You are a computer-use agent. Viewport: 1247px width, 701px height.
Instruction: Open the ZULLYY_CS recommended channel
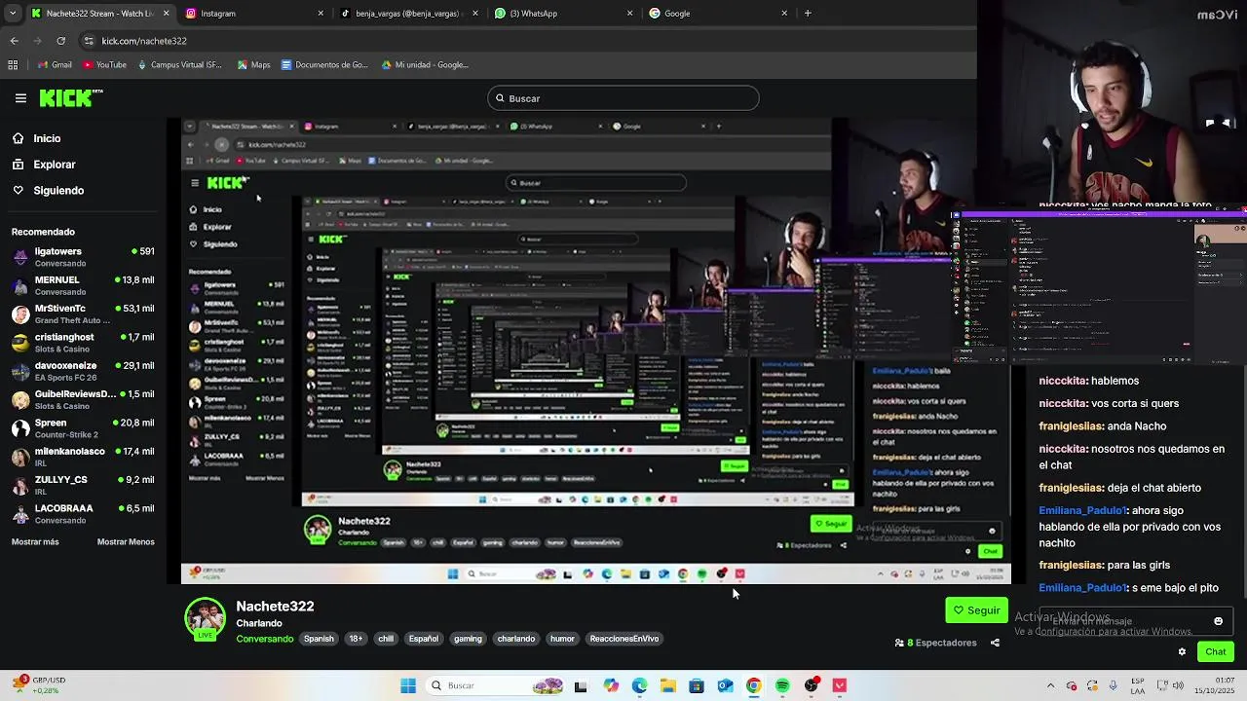(83, 485)
